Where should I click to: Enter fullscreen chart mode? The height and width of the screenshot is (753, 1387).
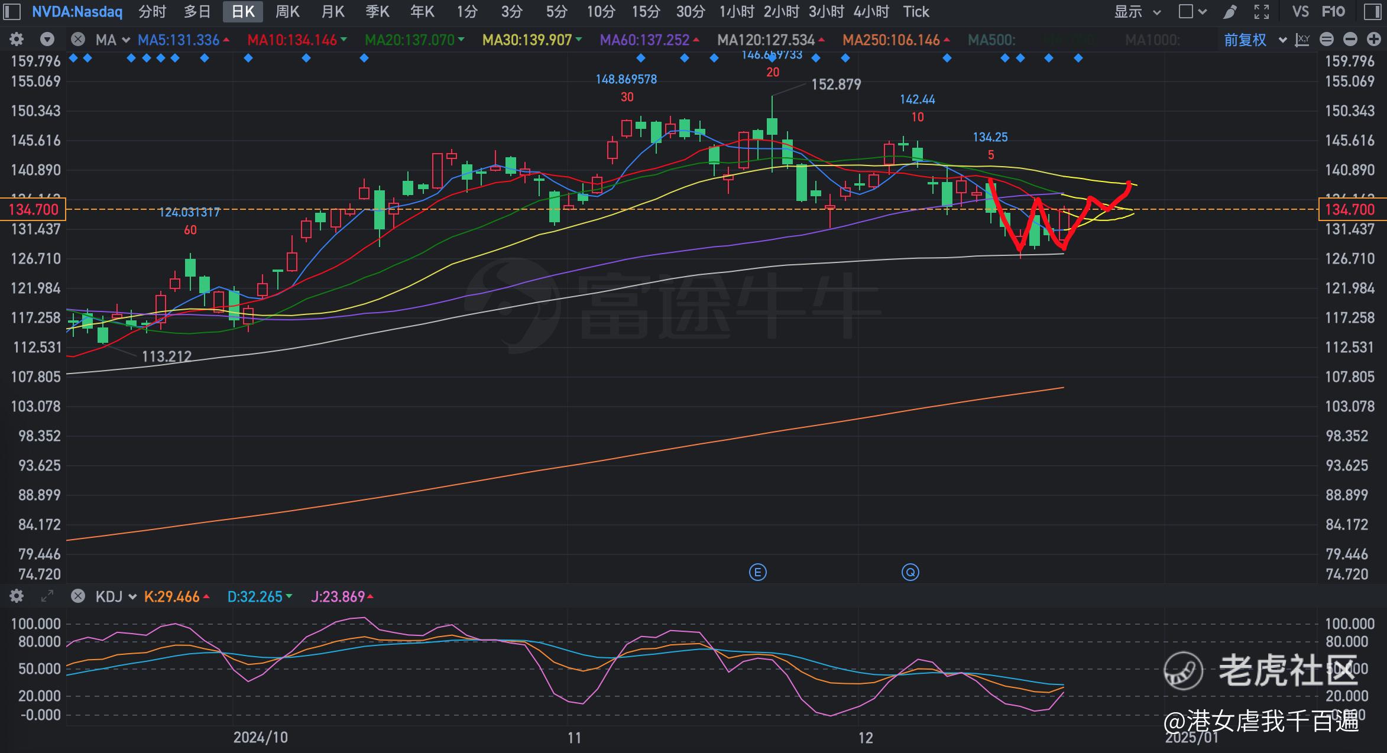[x=1262, y=12]
